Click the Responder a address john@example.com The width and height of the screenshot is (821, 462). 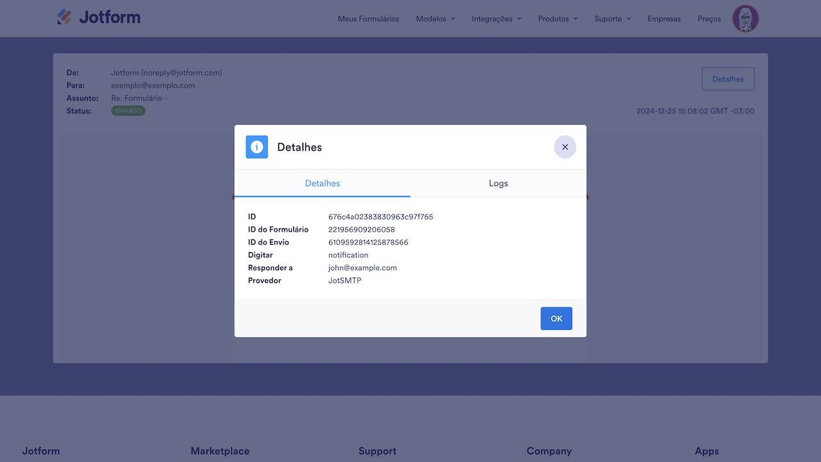tap(361, 268)
